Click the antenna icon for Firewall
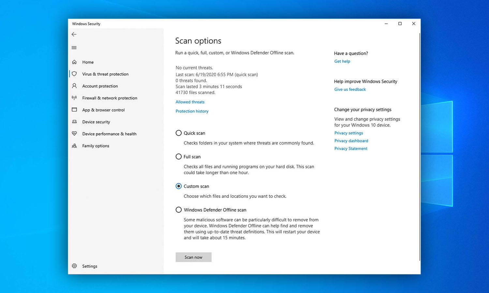The image size is (489, 293). point(74,98)
